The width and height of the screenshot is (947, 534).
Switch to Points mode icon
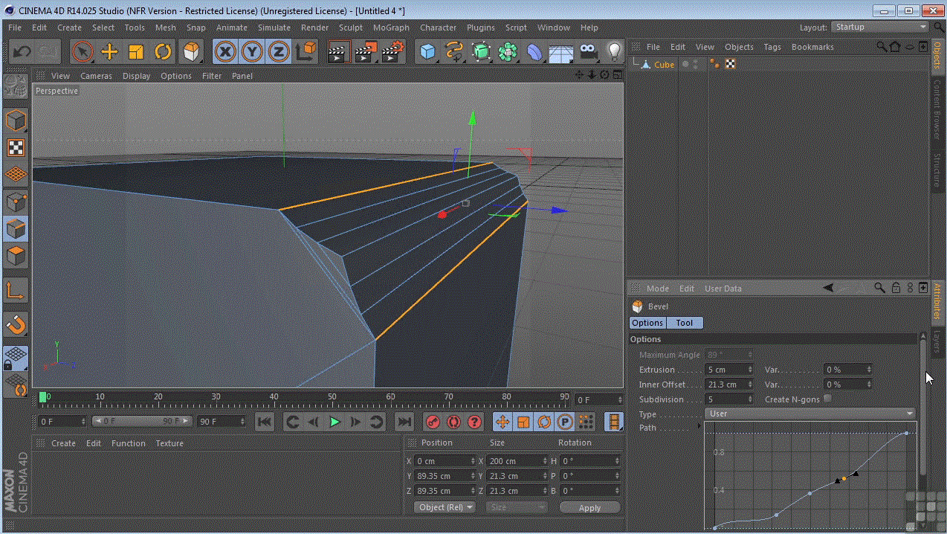point(16,202)
